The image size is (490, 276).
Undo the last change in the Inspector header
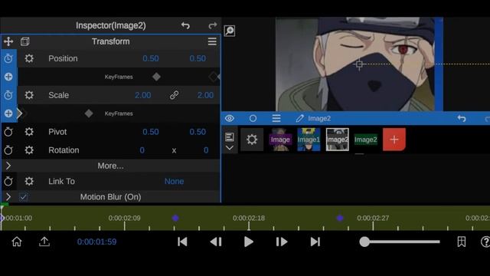(x=185, y=25)
